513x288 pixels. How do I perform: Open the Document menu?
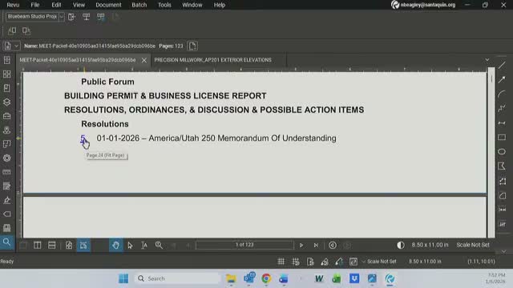pos(108,5)
